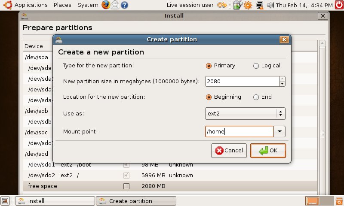Click the Ubuntu logo icon

click(8, 5)
